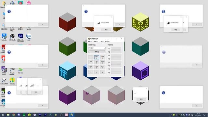Click the pound (#) keypad key
The image size is (208, 117).
(x=103, y=72)
